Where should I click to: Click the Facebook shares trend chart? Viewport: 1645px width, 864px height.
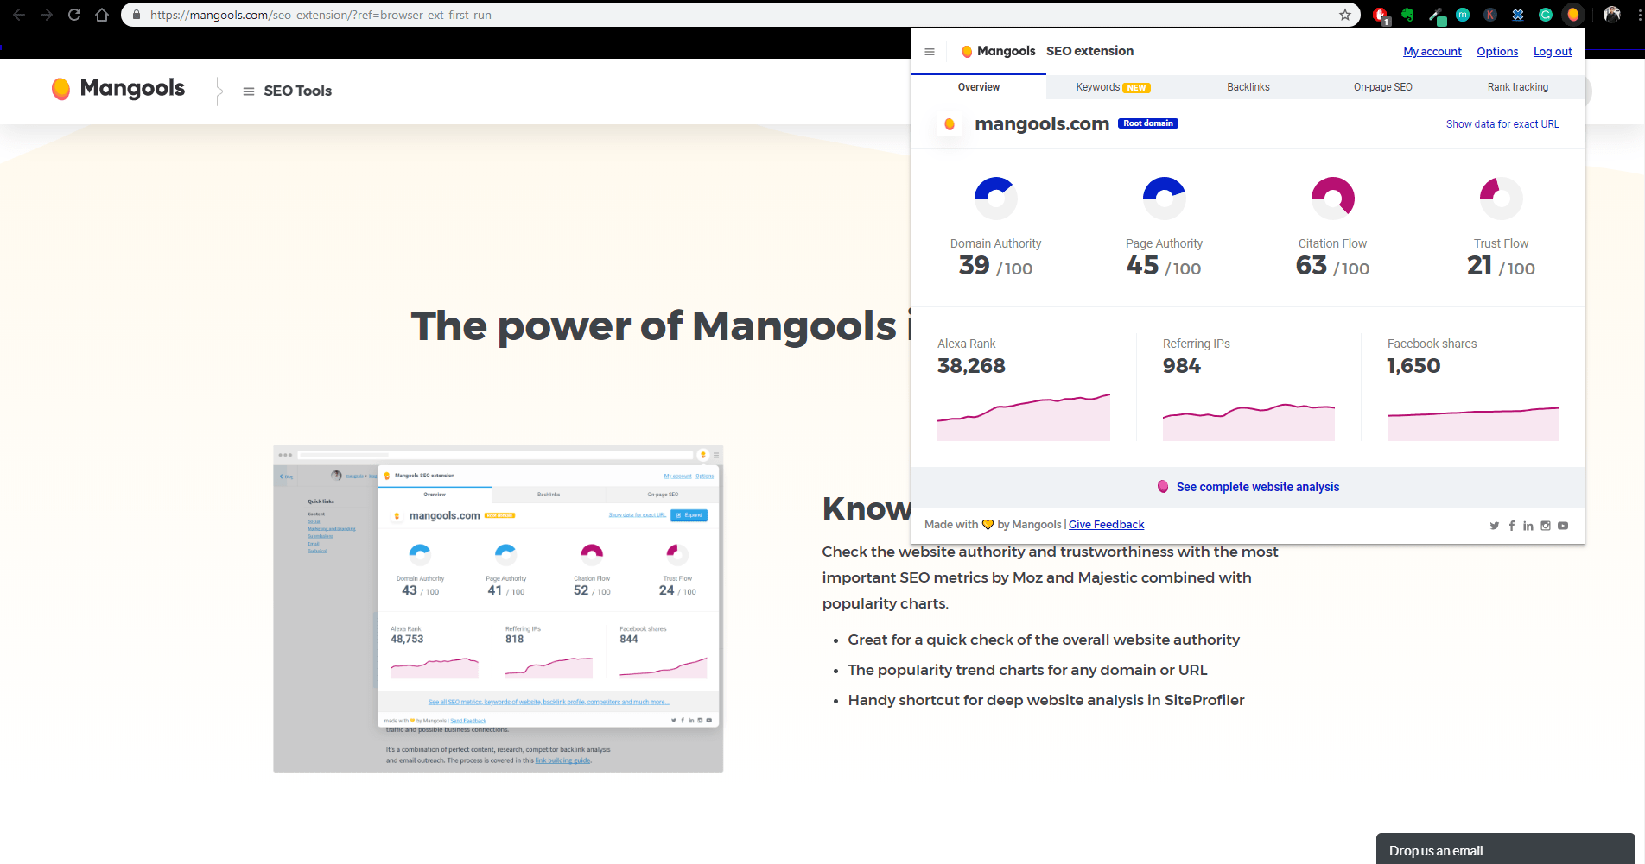click(x=1473, y=424)
